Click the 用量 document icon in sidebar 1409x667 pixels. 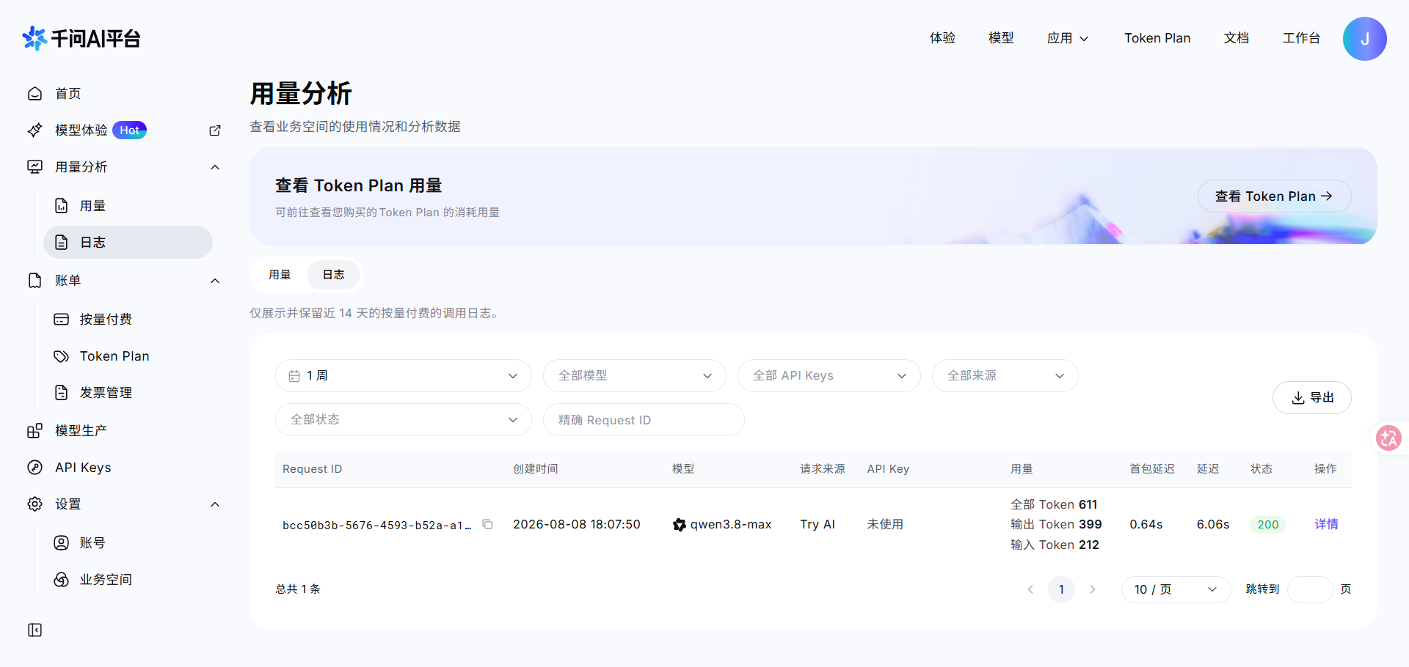pos(62,206)
